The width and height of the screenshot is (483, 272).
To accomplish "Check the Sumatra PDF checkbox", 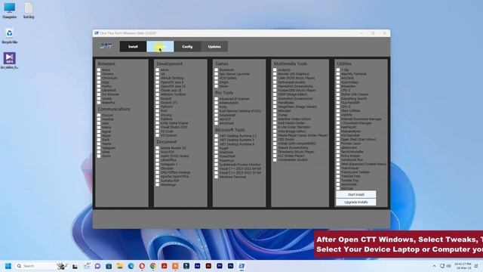I will point(158,181).
